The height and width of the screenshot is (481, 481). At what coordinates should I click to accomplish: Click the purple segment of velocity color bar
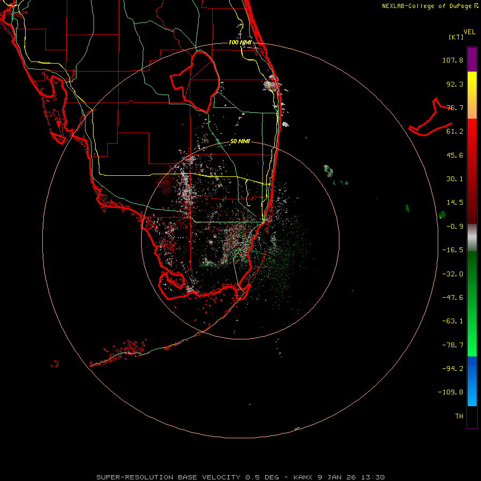(x=472, y=59)
